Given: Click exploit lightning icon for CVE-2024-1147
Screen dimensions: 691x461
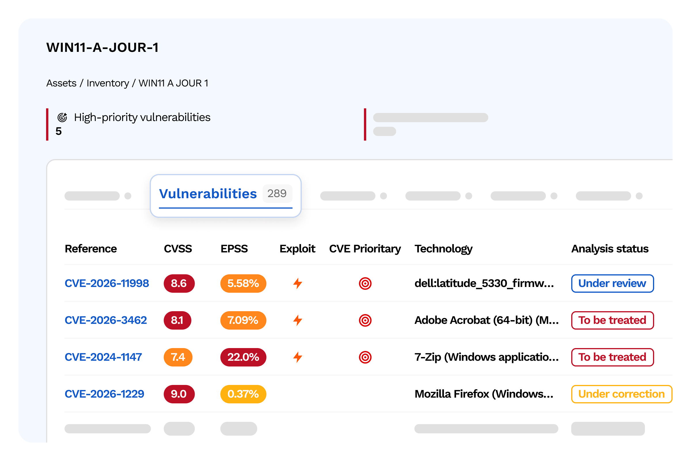Looking at the screenshot, I should [x=298, y=357].
